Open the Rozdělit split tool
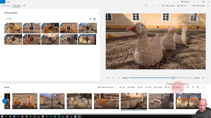211x118 pixels. click(131, 87)
